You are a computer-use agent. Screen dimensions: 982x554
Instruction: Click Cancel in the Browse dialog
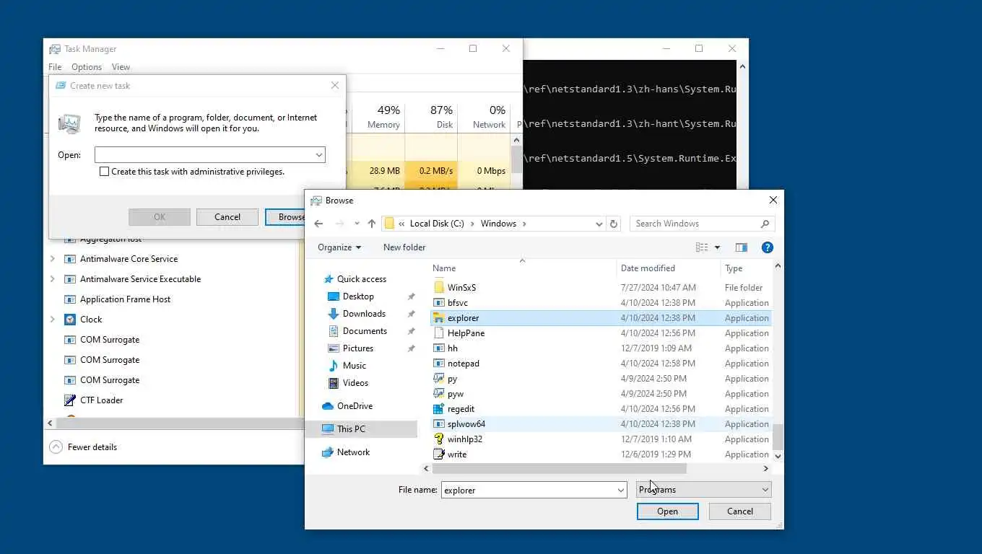tap(739, 511)
